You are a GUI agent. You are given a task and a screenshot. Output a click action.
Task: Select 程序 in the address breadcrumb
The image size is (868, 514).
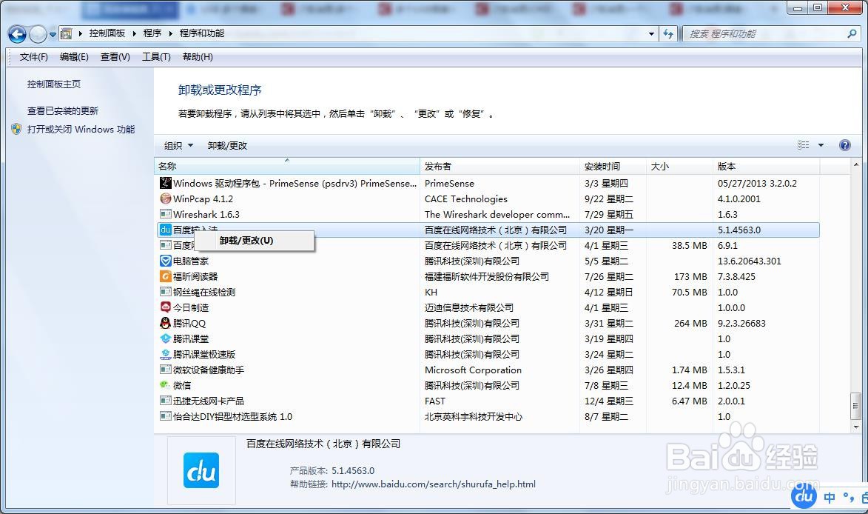(152, 33)
